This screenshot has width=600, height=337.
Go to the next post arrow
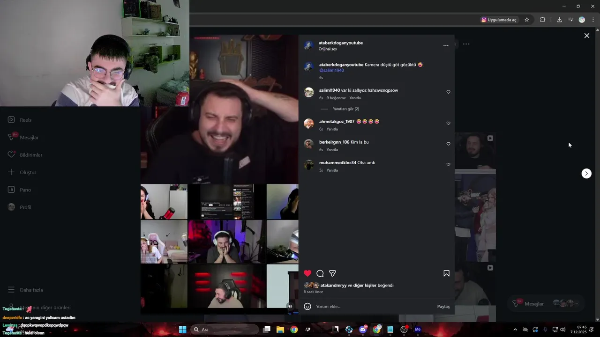pos(586,174)
